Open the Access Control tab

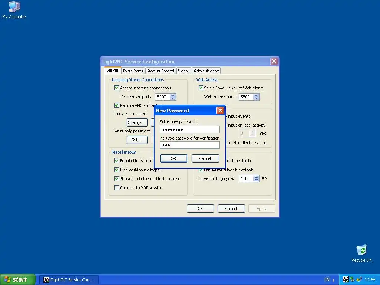point(160,71)
